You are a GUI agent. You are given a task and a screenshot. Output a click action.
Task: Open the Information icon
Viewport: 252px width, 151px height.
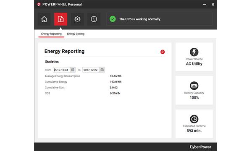click(x=94, y=19)
